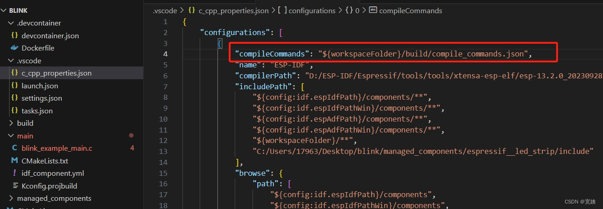Open idf_component.yml file
This screenshot has width=603, height=209.
pos(53,173)
